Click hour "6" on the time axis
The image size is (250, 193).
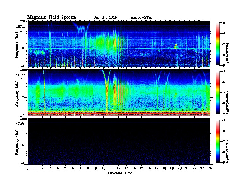[x=73, y=168]
